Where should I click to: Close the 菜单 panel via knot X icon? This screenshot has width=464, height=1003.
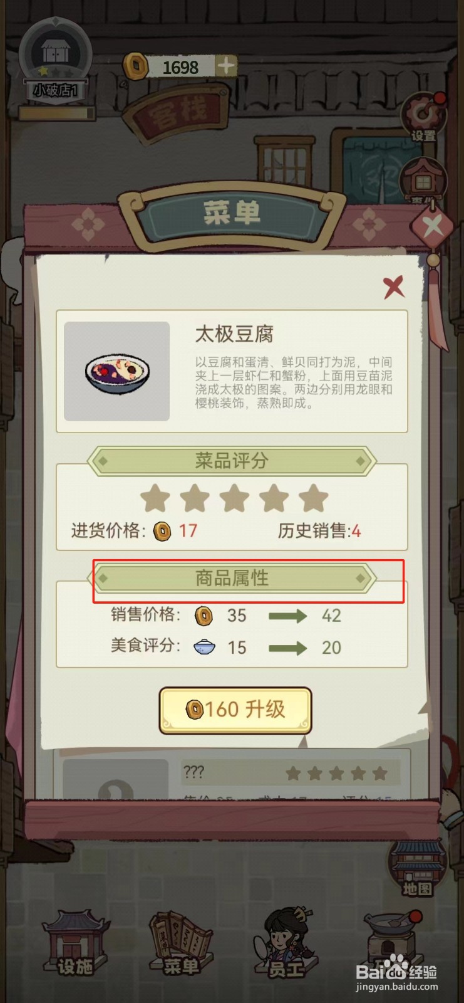(432, 226)
